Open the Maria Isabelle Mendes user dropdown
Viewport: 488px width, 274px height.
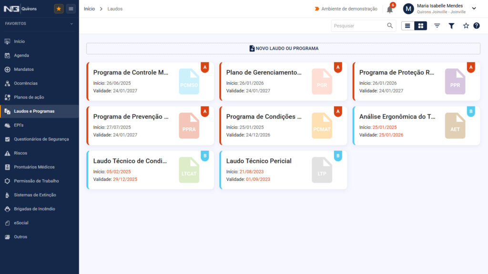(x=474, y=9)
